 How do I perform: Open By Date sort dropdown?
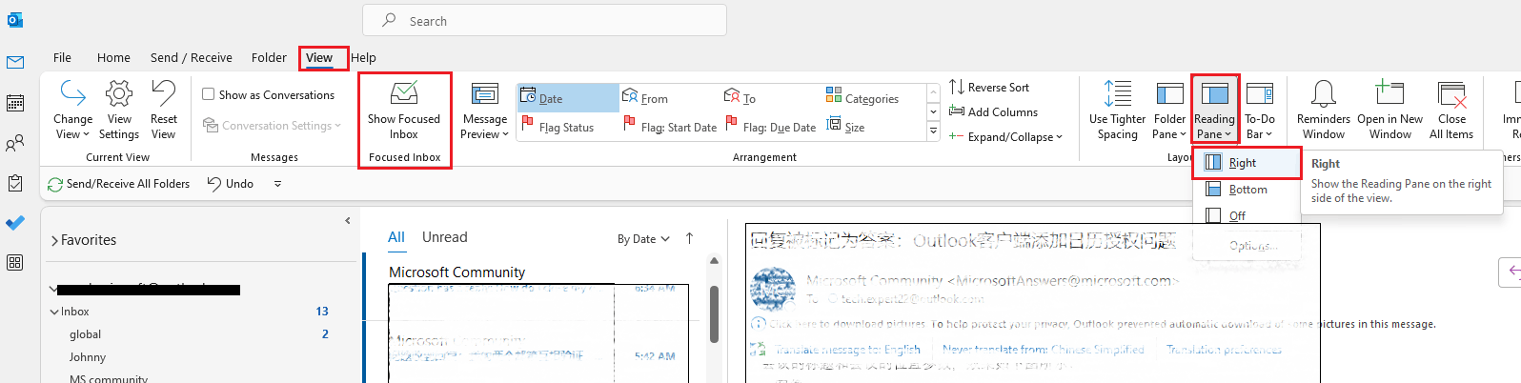tap(643, 238)
